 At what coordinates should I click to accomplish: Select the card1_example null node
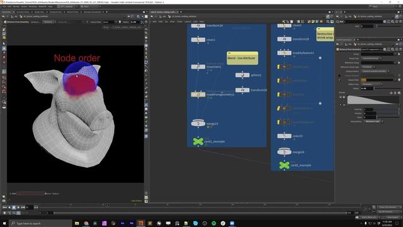(x=198, y=141)
